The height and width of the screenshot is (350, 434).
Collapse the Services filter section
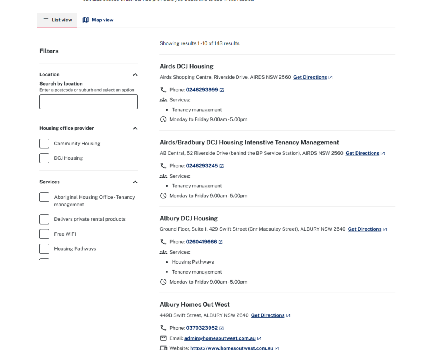click(135, 182)
